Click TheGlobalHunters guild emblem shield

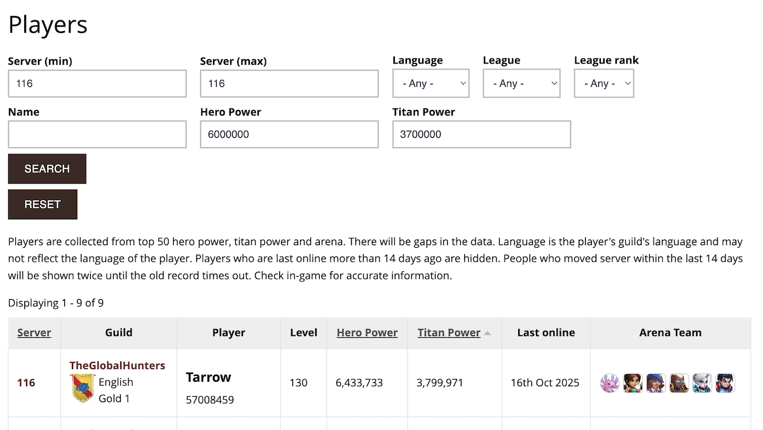pyautogui.click(x=83, y=388)
